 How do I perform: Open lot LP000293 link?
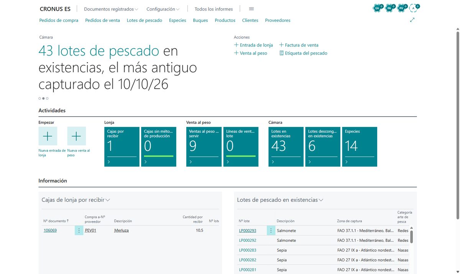click(248, 231)
